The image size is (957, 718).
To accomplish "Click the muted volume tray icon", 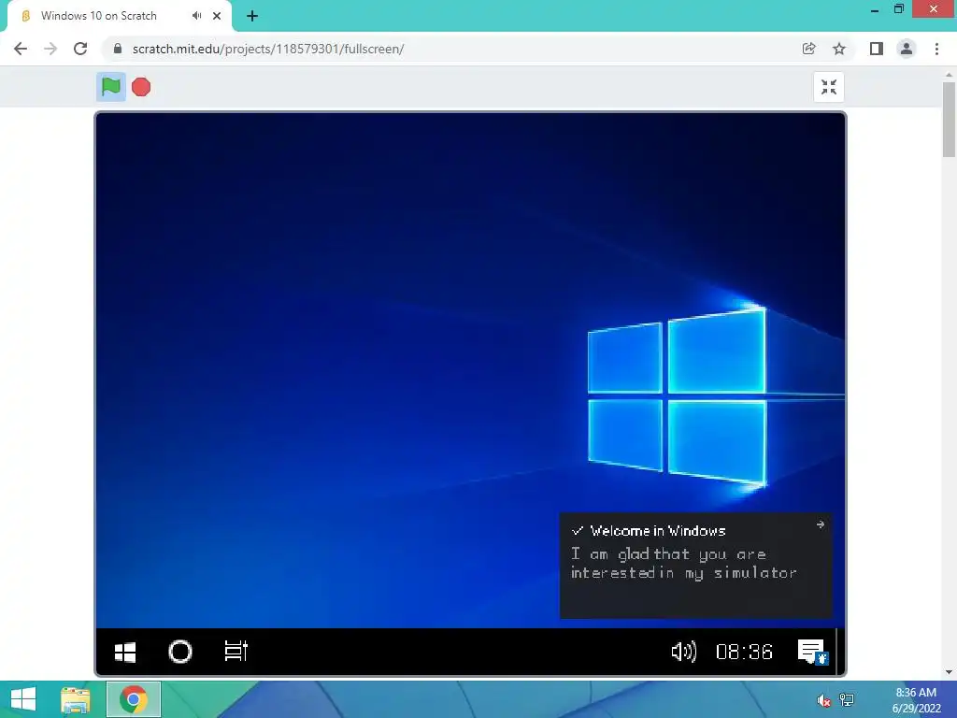I will click(824, 700).
